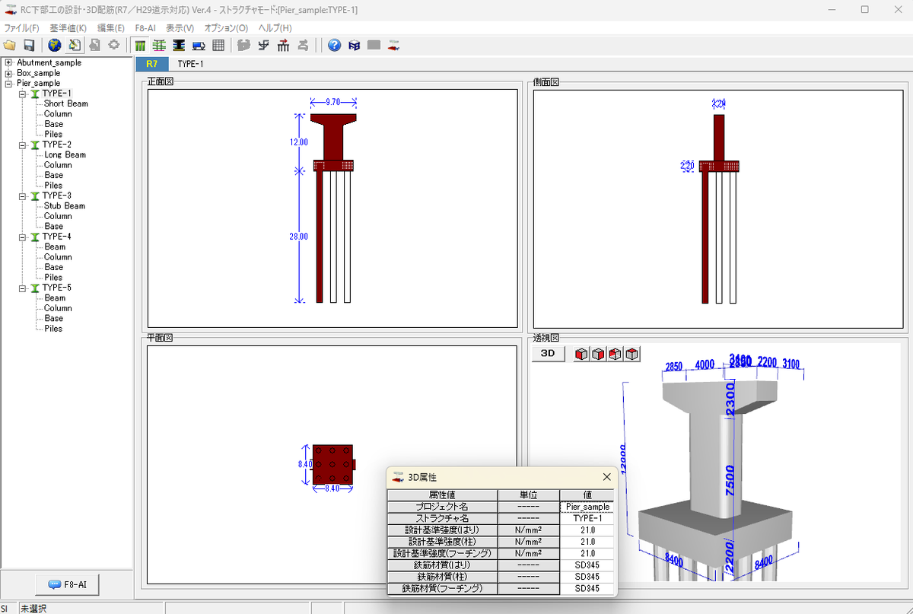
Task: Collapse the Pier_sample tree node
Action: coord(8,84)
